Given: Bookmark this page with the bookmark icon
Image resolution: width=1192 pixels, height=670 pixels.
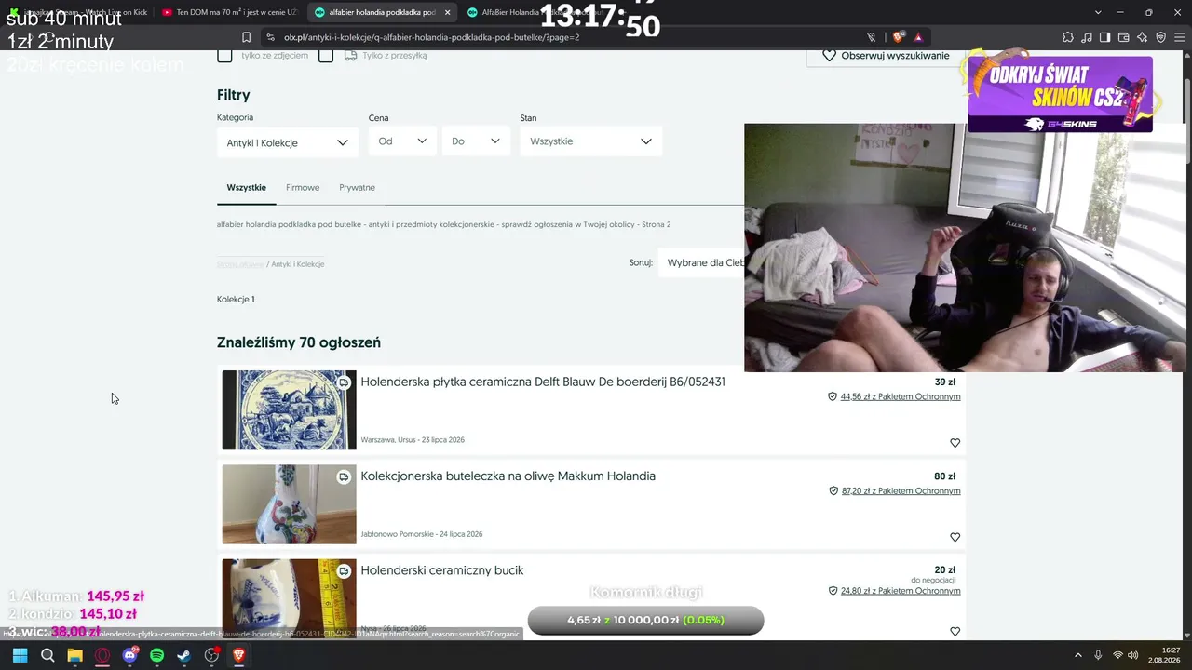Looking at the screenshot, I should click(x=246, y=37).
